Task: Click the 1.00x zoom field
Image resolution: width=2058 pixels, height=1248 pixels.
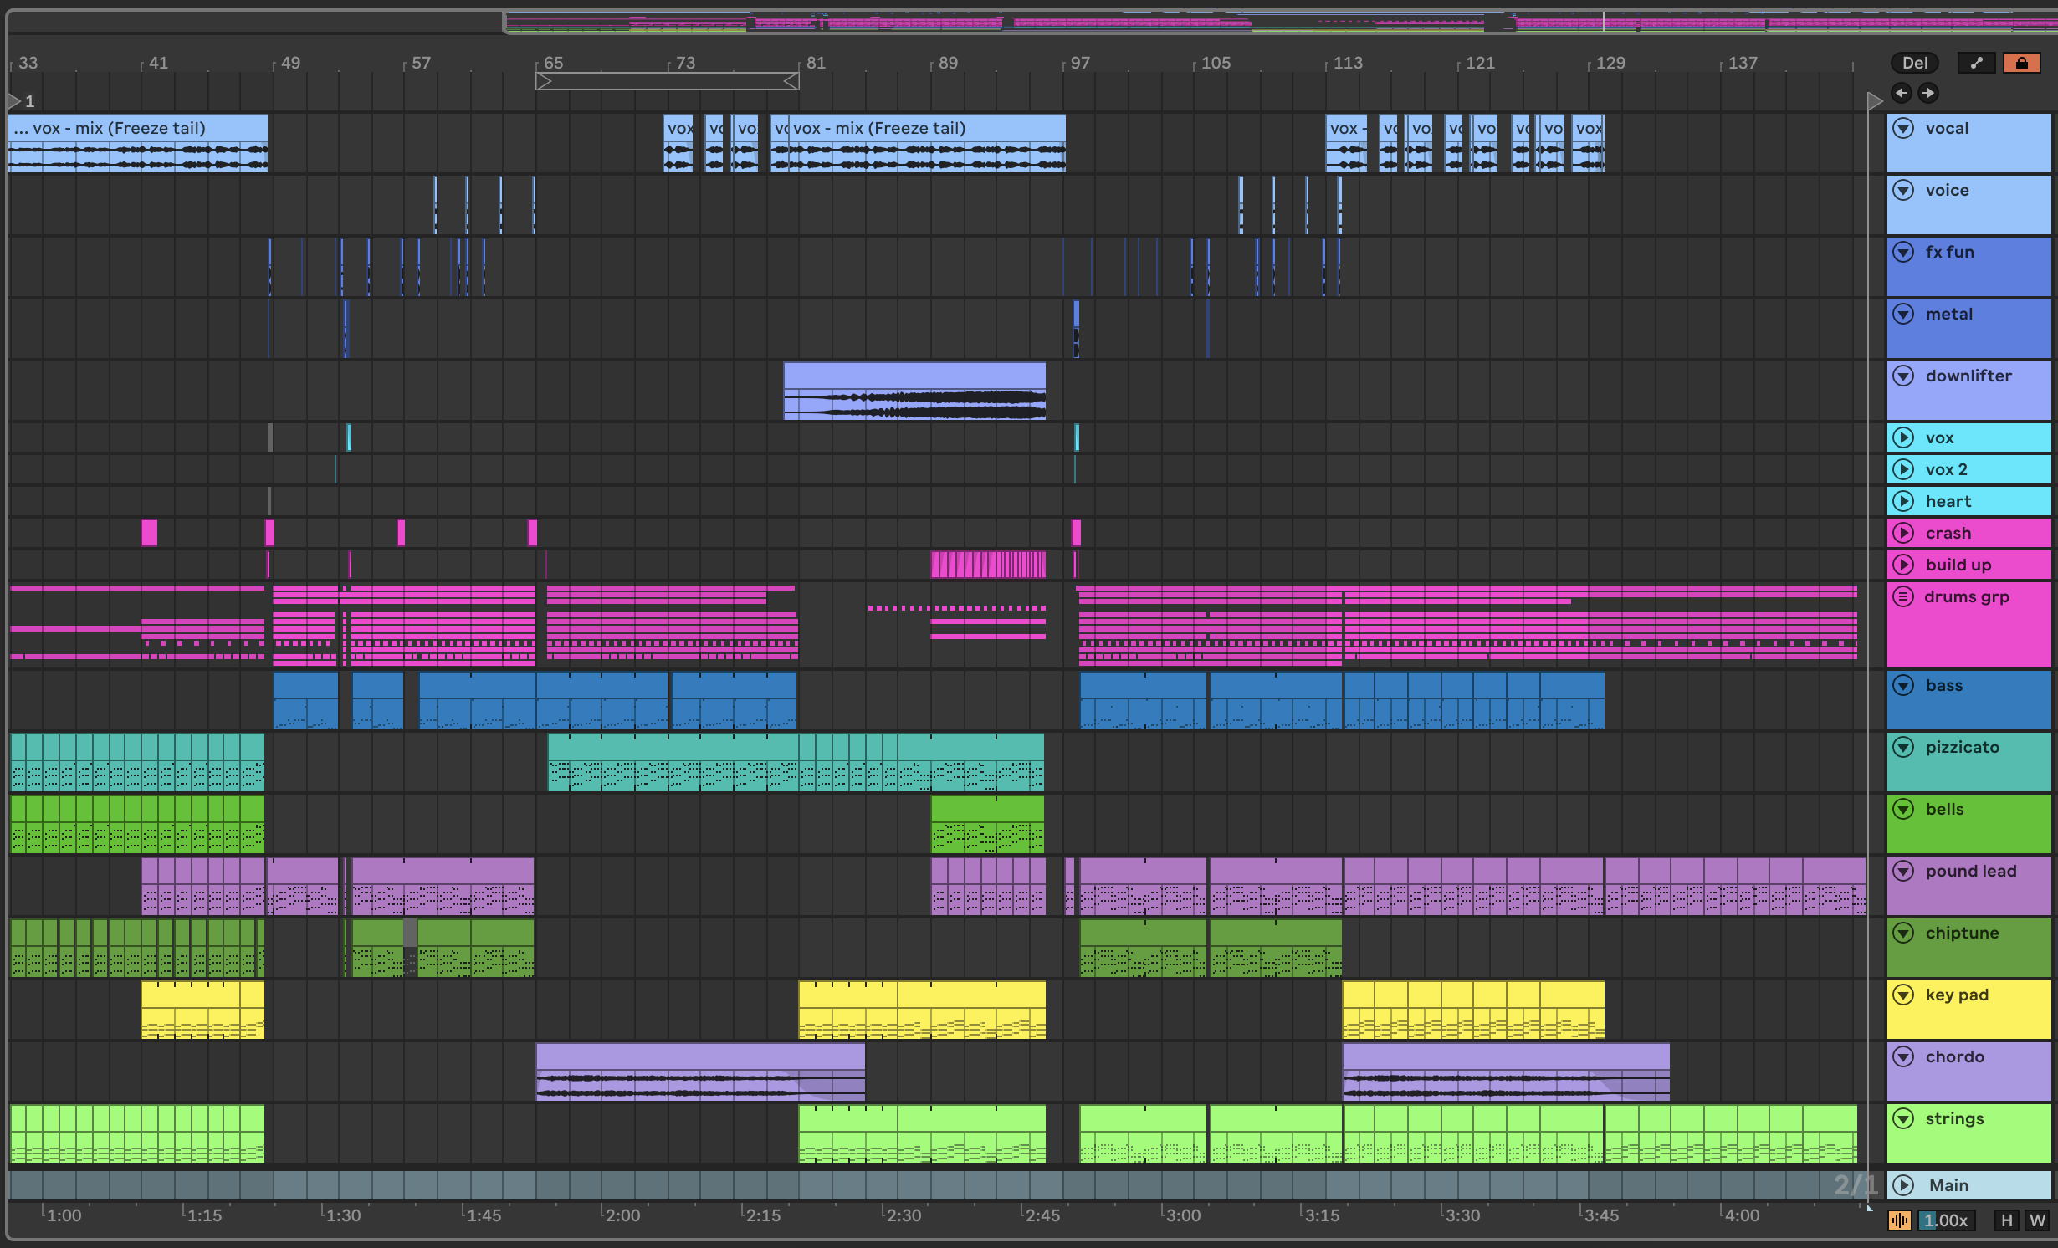Action: pyautogui.click(x=1946, y=1220)
